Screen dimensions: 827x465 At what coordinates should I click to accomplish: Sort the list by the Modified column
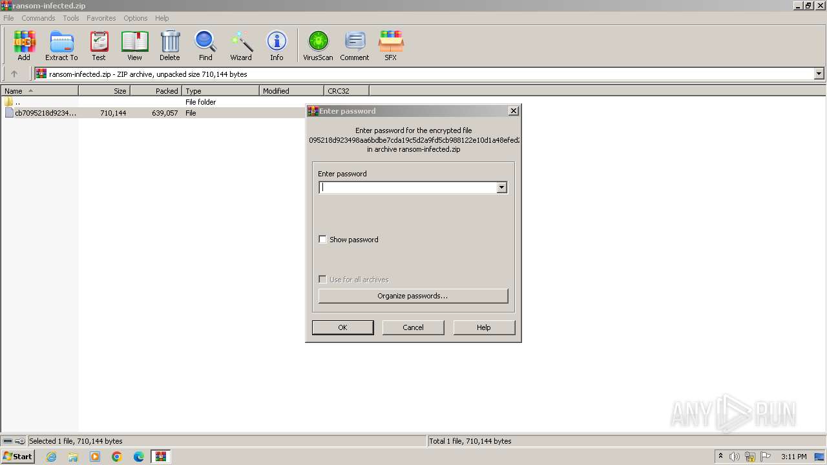point(291,91)
